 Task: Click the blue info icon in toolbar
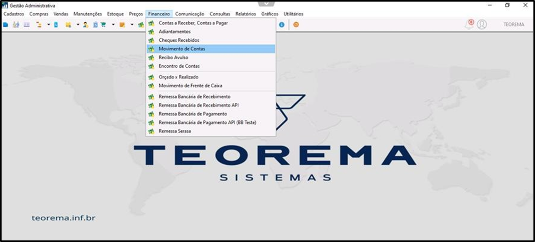pyautogui.click(x=281, y=24)
